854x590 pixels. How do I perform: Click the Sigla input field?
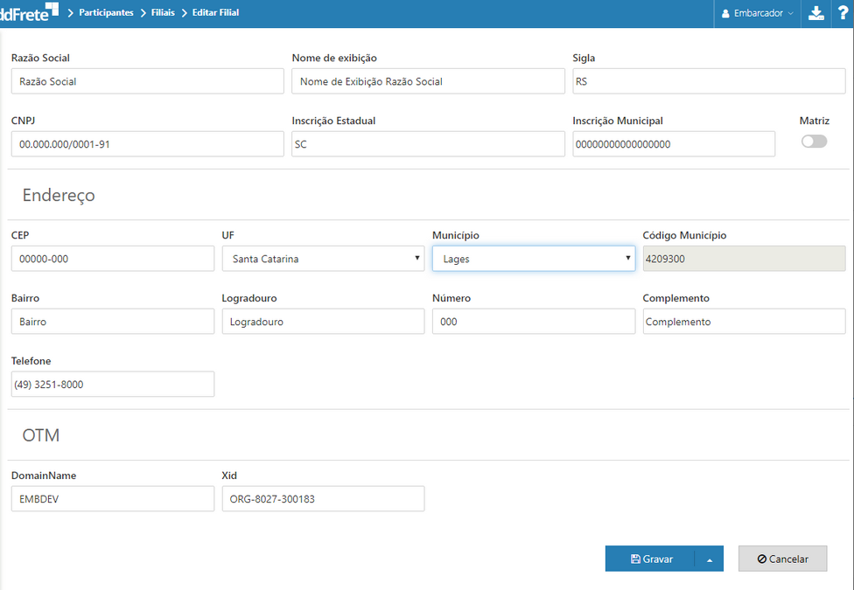709,81
